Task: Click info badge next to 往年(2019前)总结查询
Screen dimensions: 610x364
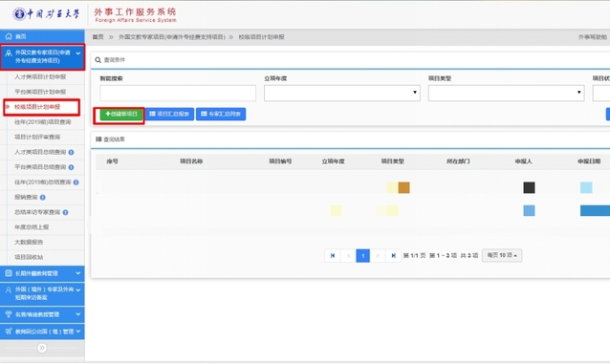Action: pyautogui.click(x=76, y=182)
